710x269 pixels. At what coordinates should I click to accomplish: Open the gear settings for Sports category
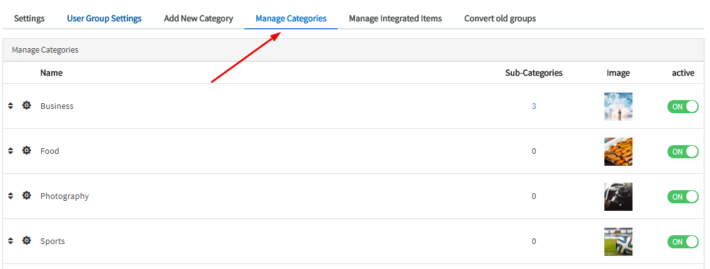pos(26,241)
